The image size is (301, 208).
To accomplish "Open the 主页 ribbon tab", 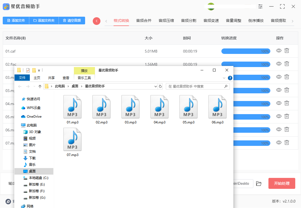I will (x=37, y=78).
